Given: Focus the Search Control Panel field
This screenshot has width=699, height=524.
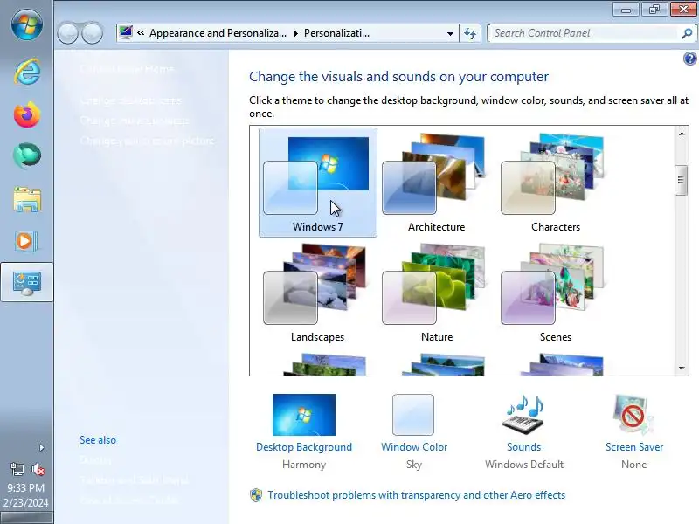Looking at the screenshot, I should [584, 33].
